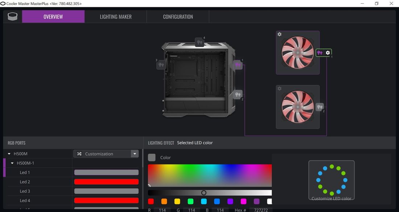Click purple bulb icon beside top fan

[320, 53]
